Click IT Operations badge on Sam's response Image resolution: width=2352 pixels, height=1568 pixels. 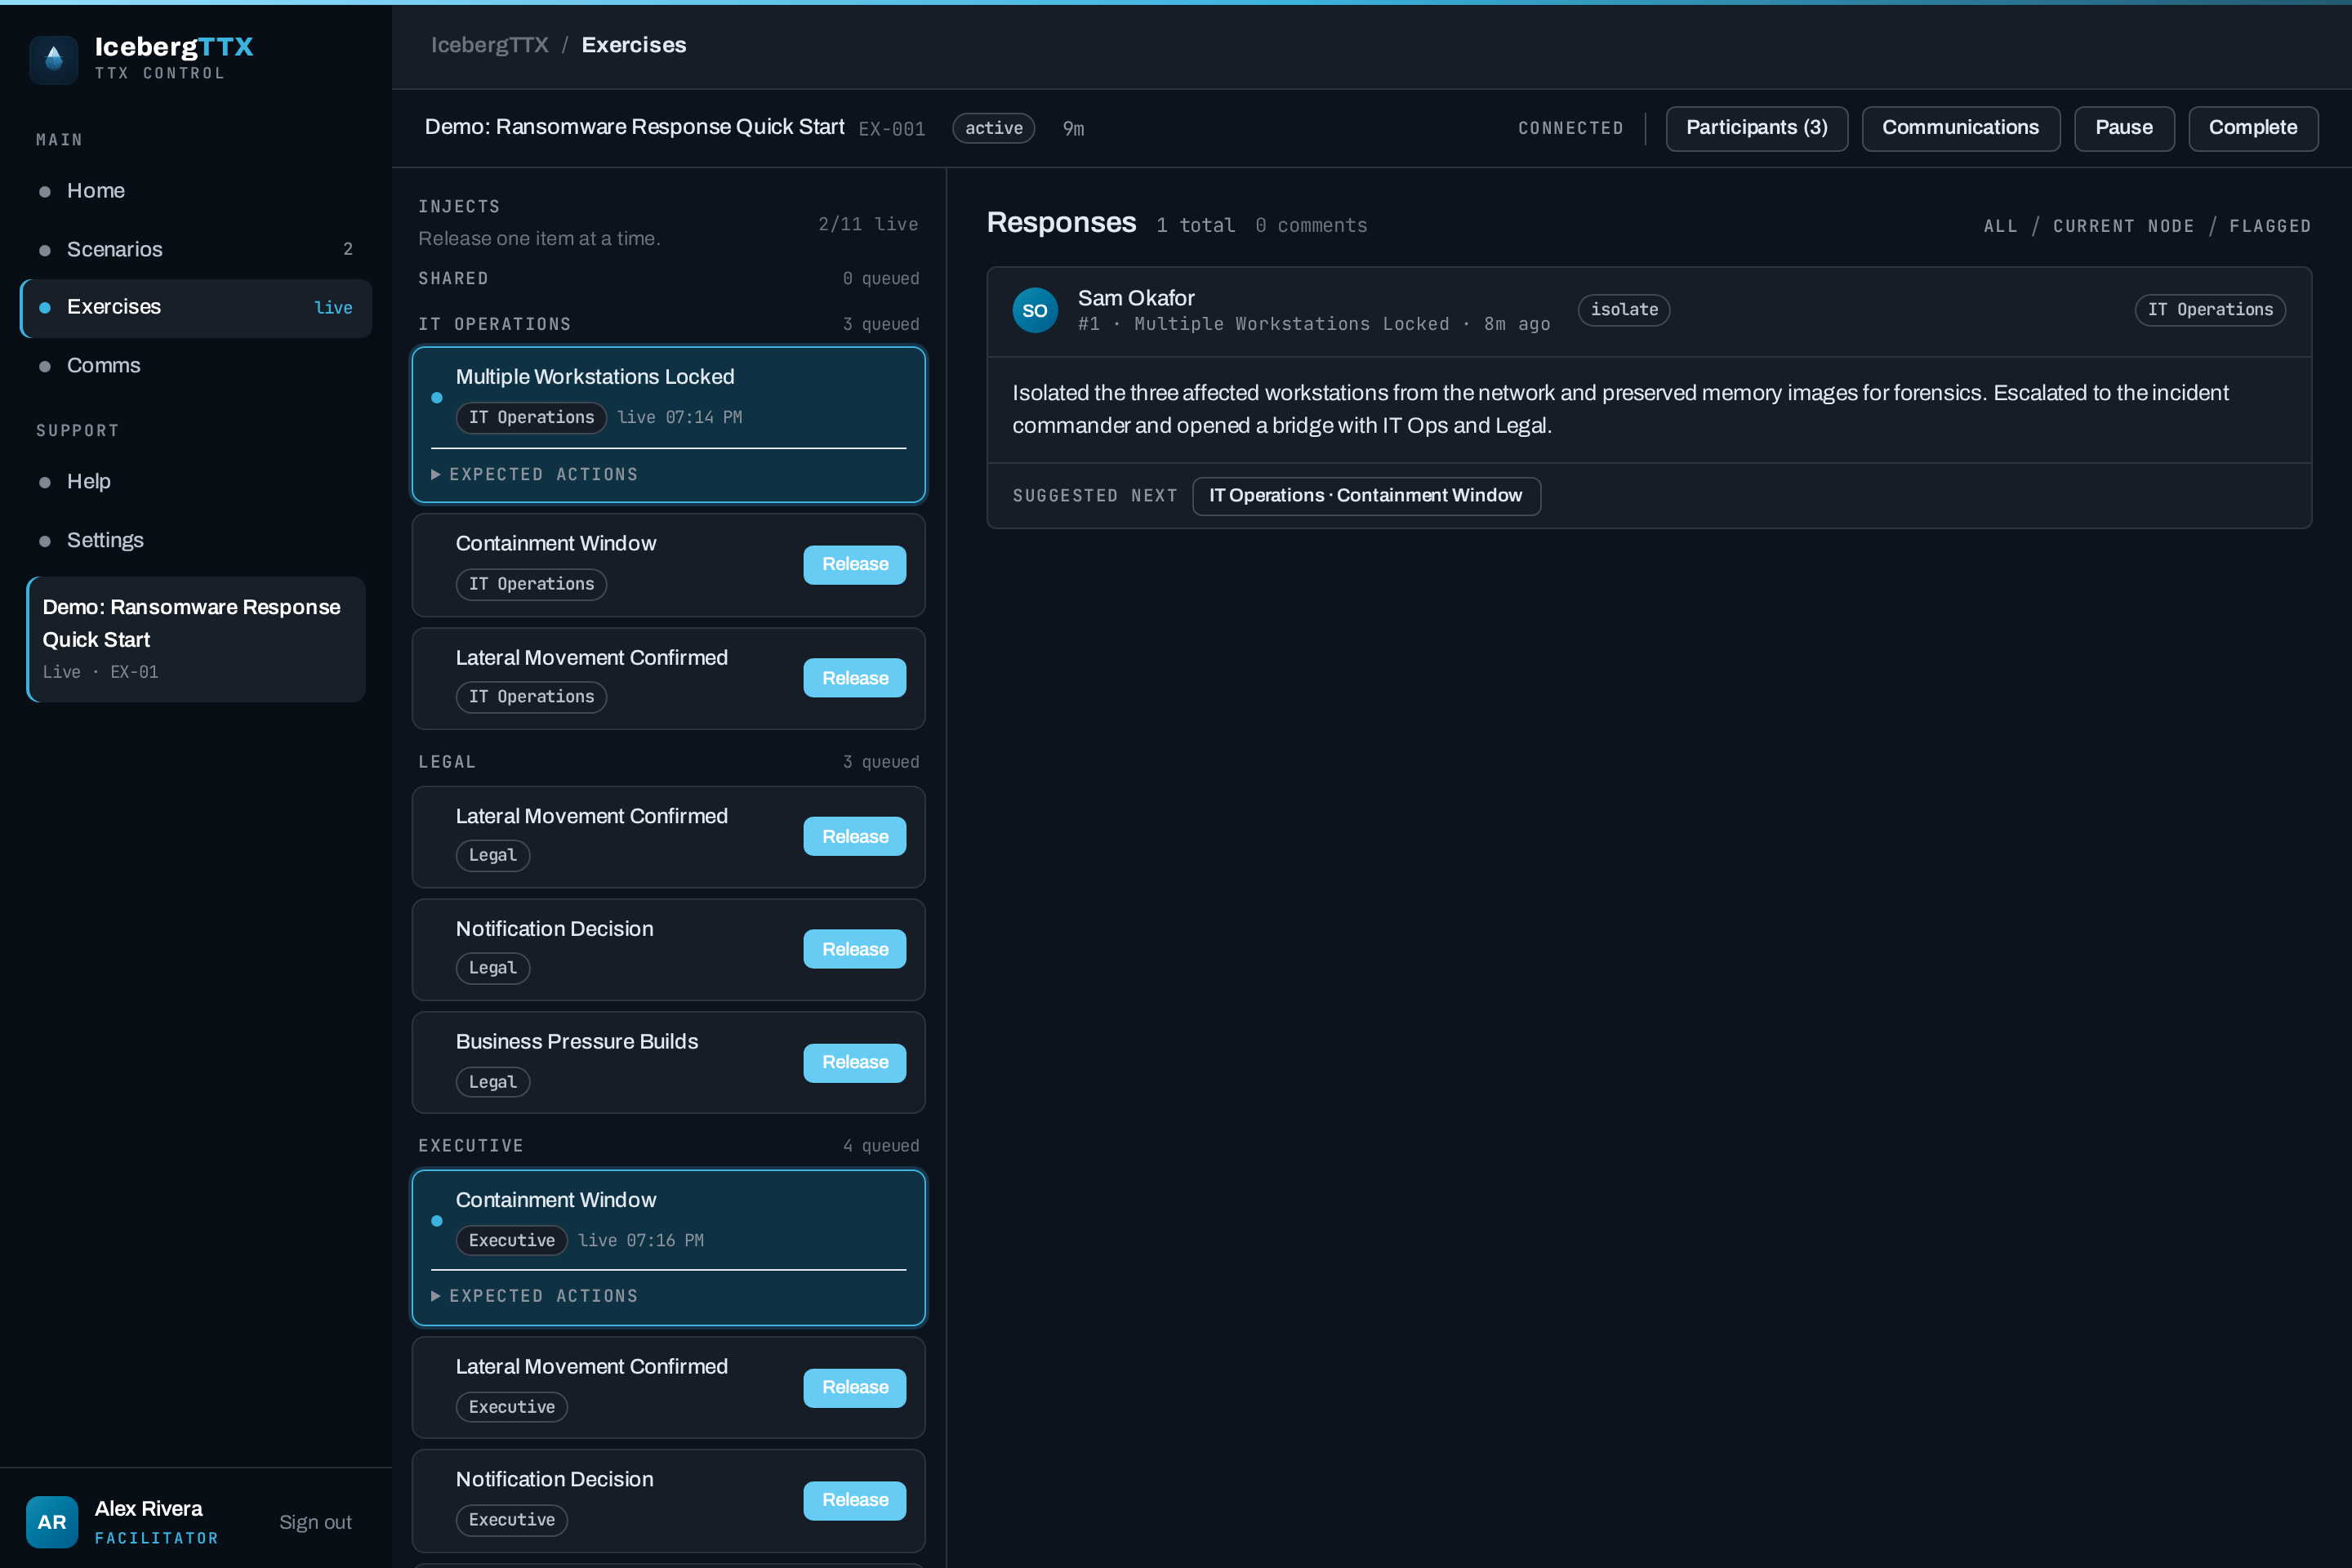pyautogui.click(x=2210, y=310)
